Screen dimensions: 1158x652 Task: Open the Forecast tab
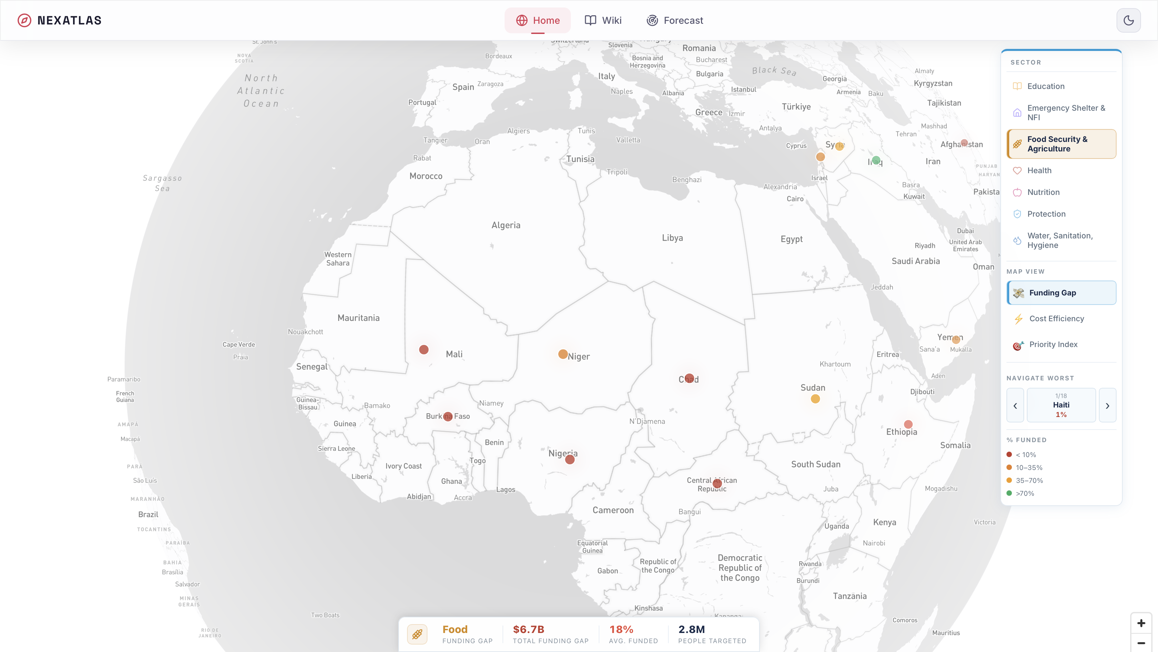click(674, 20)
